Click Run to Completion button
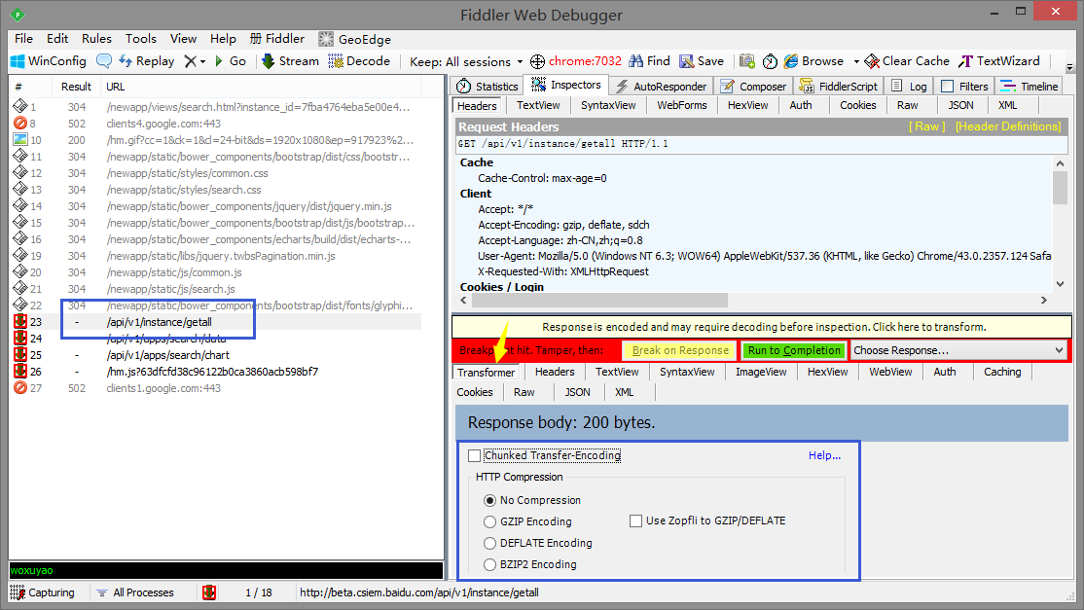 click(794, 350)
